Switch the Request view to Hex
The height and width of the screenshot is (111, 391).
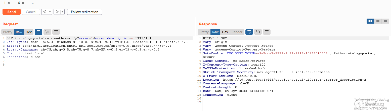coord(29,32)
